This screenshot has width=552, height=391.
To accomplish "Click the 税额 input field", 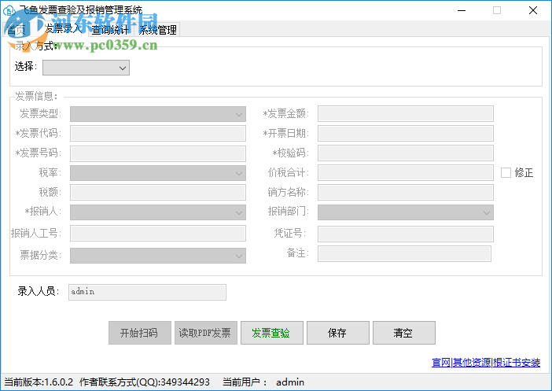I will click(158, 192).
